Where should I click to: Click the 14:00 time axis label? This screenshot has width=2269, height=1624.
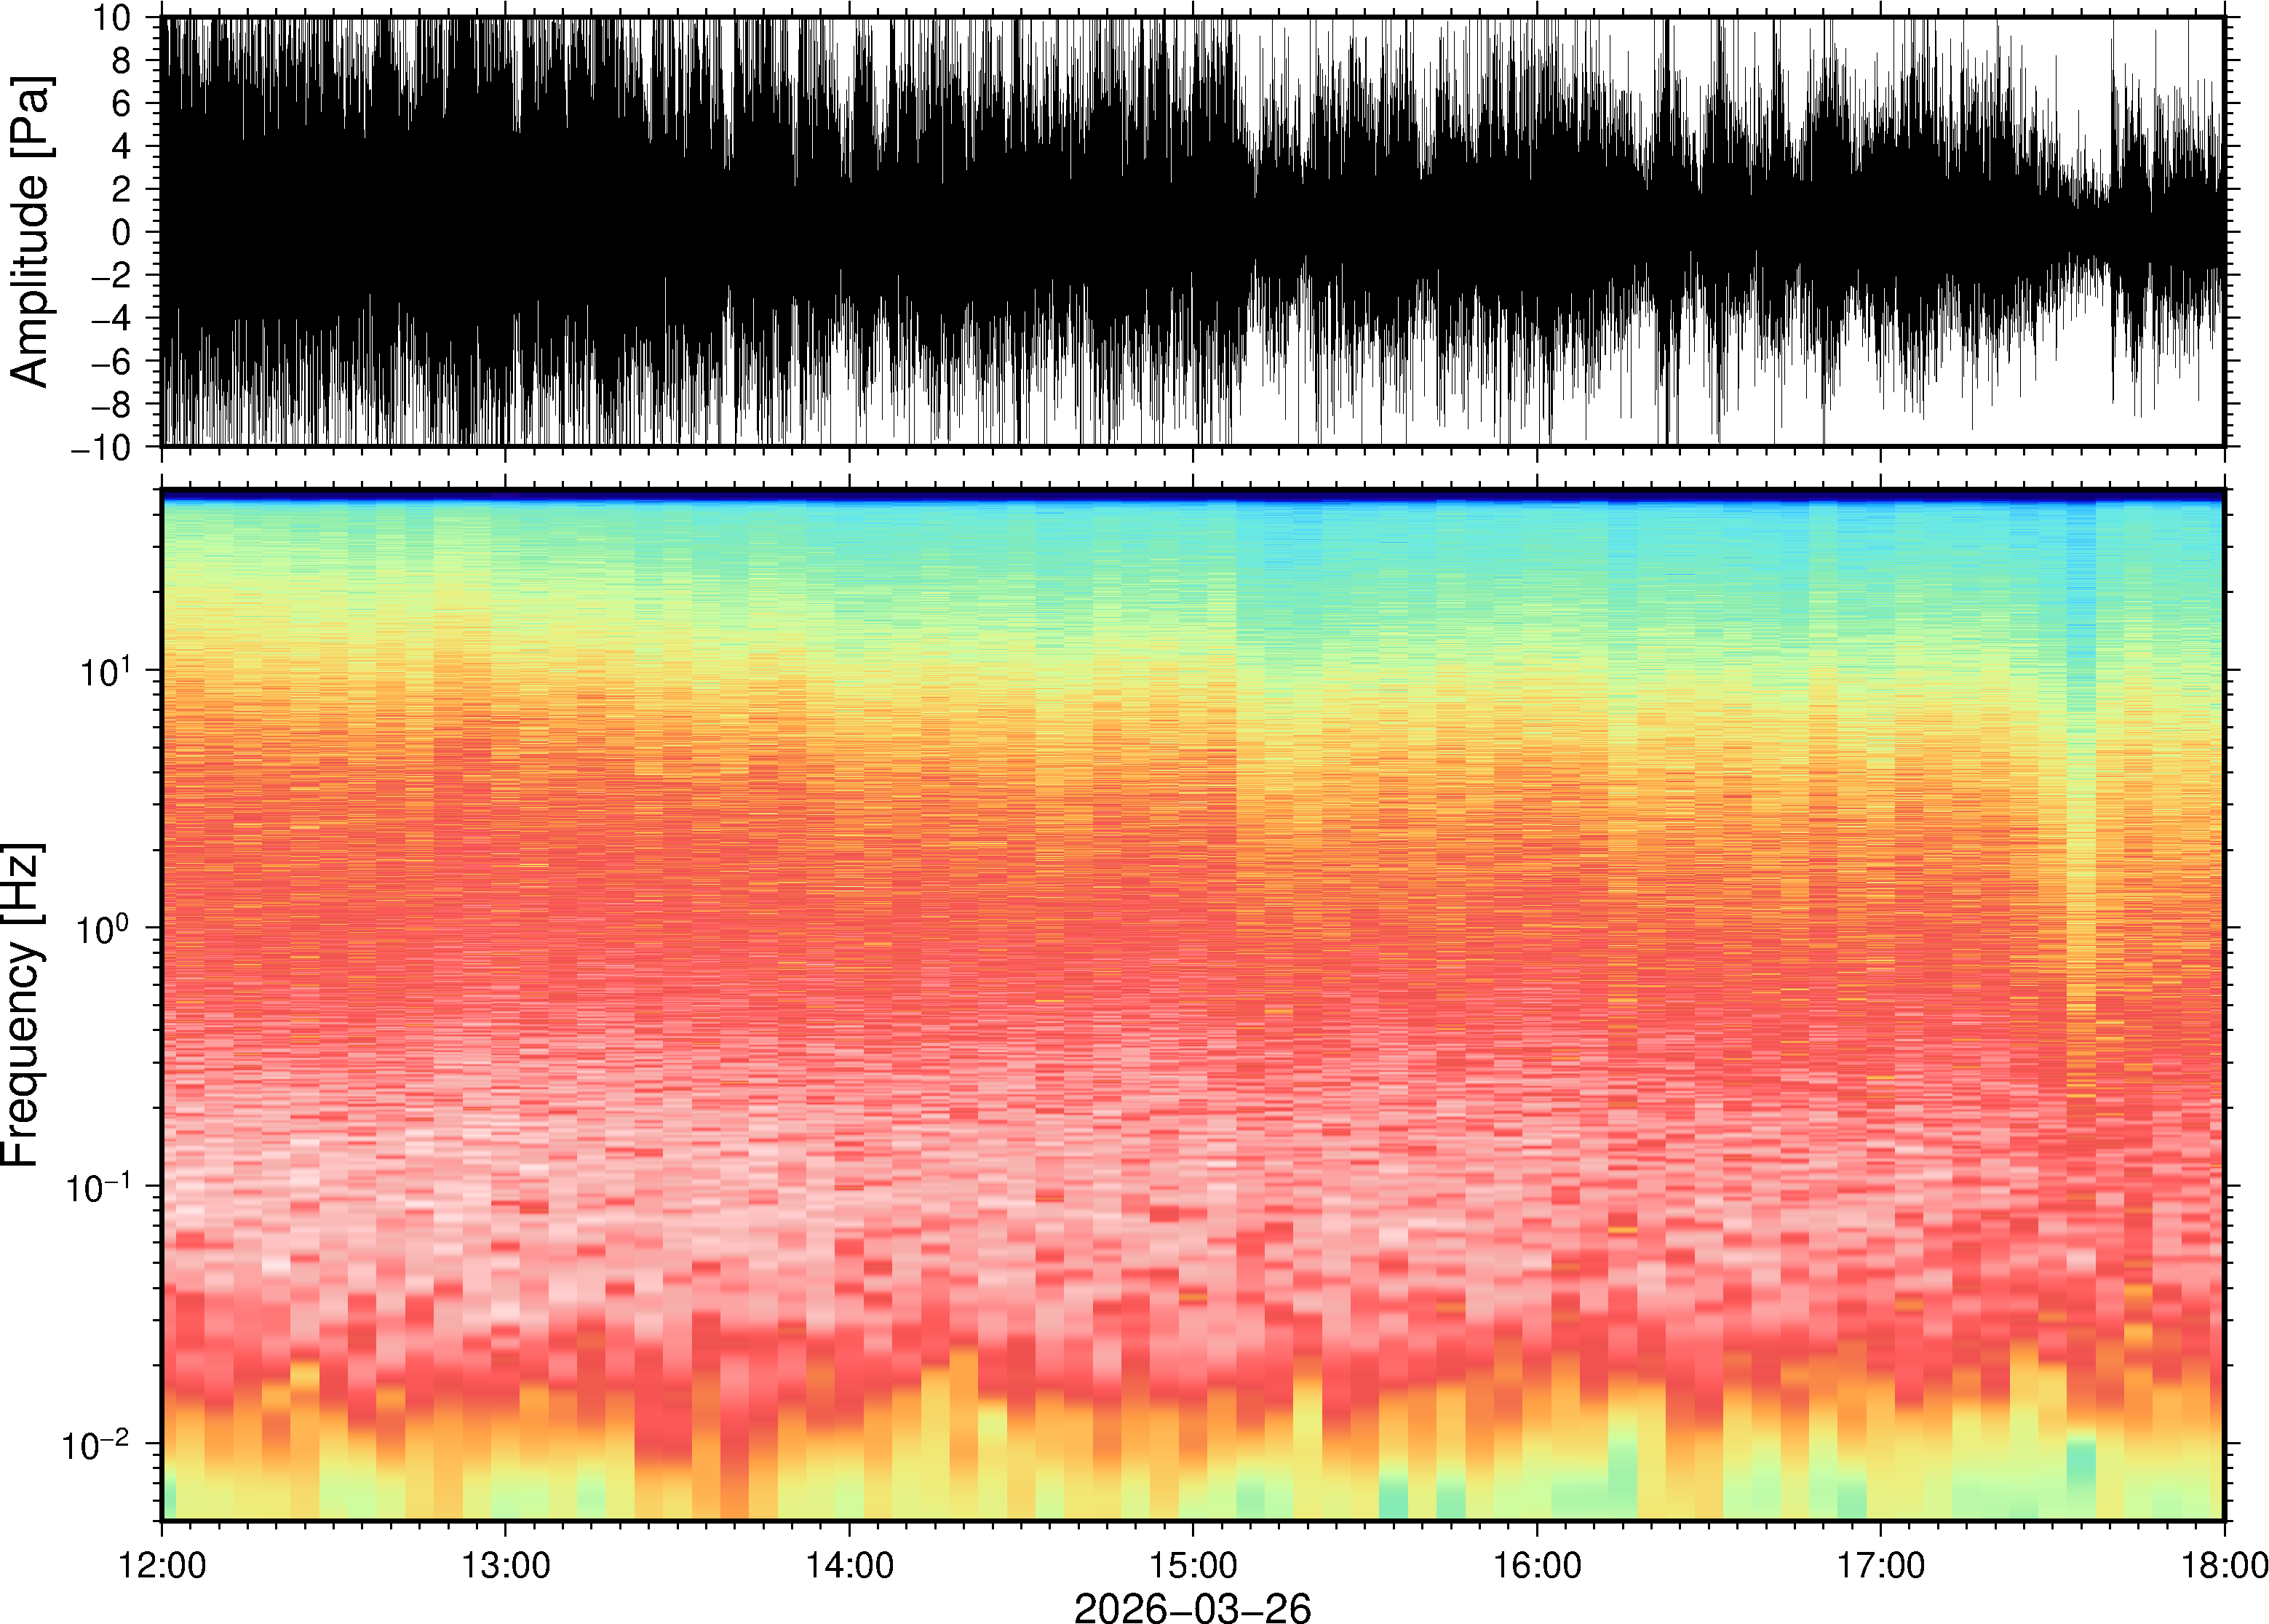(x=849, y=1564)
